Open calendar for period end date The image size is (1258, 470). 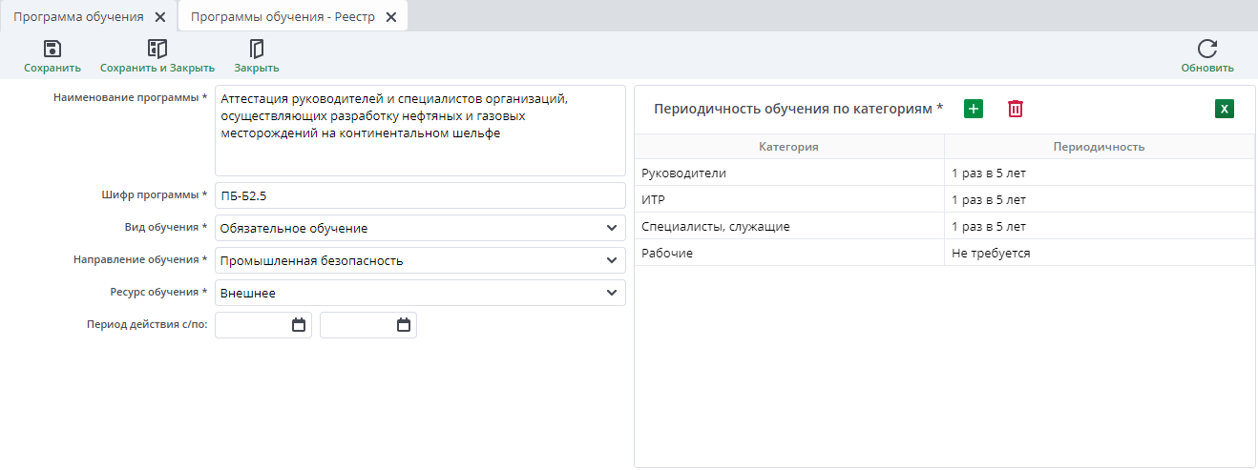(x=404, y=325)
